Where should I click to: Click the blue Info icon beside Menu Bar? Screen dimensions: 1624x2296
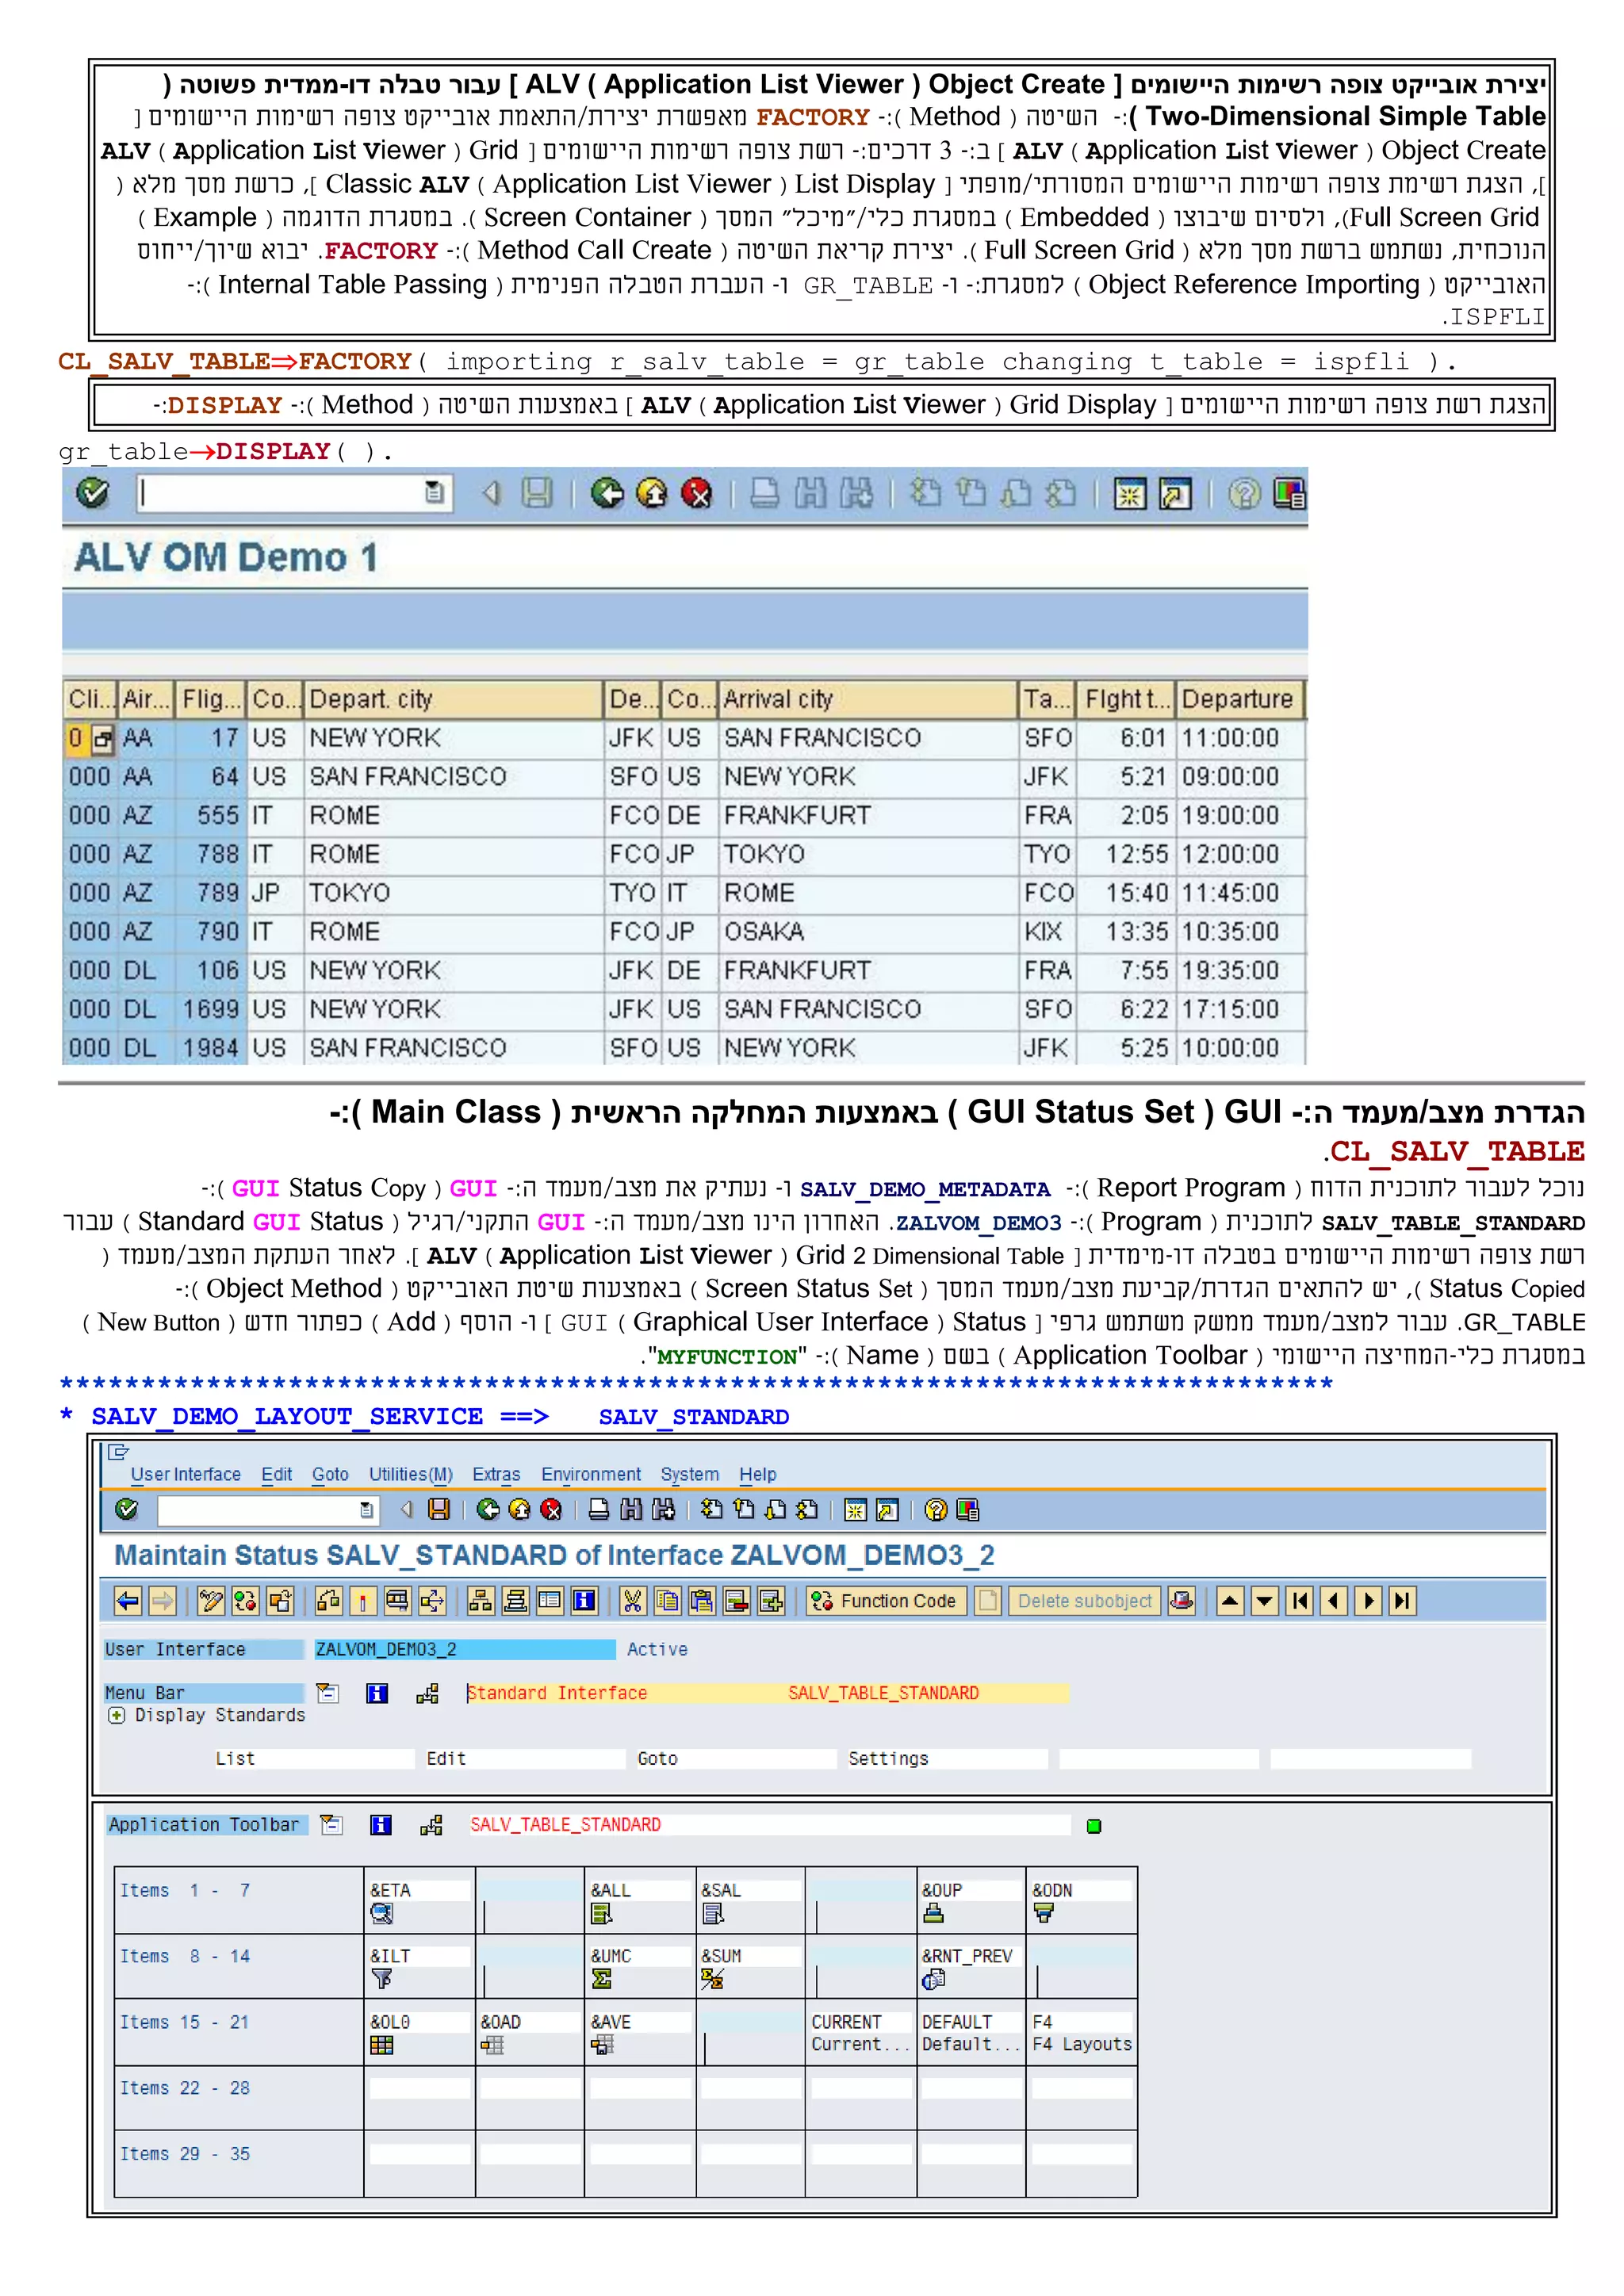tap(377, 1693)
